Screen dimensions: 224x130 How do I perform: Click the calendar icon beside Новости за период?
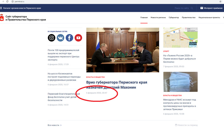[x=176, y=125]
